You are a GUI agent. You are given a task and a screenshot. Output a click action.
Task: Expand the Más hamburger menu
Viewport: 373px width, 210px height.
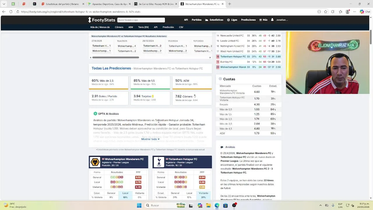(x=263, y=20)
